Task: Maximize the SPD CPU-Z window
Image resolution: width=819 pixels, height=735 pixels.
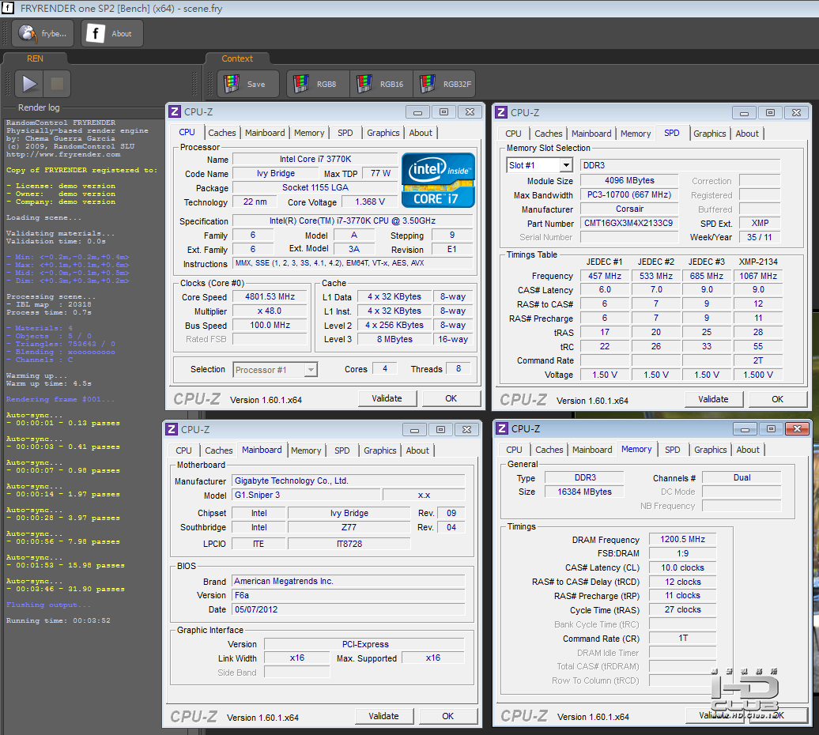Action: coord(771,112)
